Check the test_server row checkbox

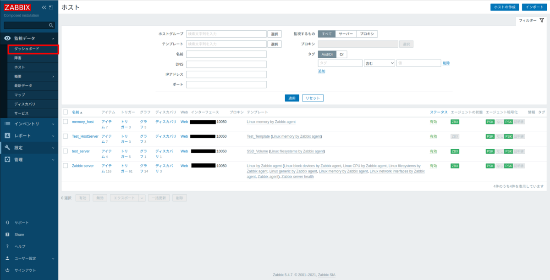pos(66,151)
